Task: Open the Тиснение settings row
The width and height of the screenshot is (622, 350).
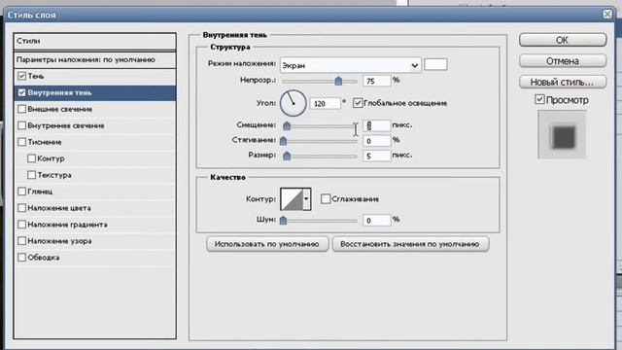Action: (x=95, y=142)
